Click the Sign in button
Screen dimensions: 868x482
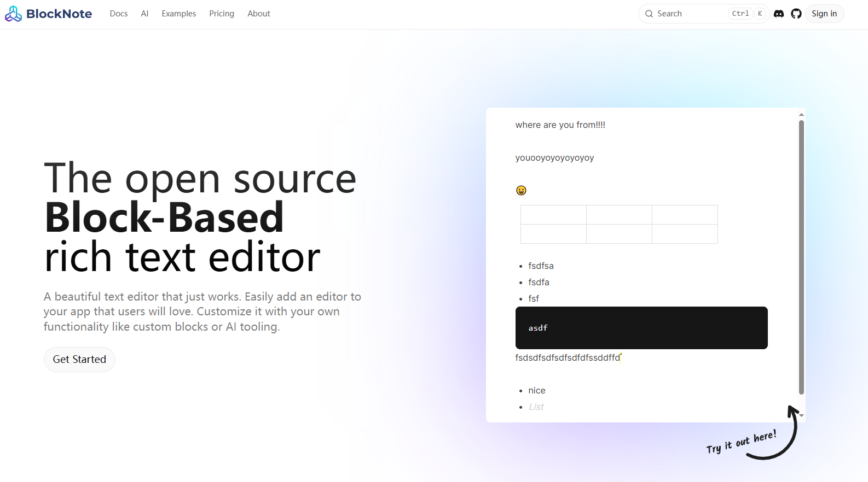click(824, 14)
